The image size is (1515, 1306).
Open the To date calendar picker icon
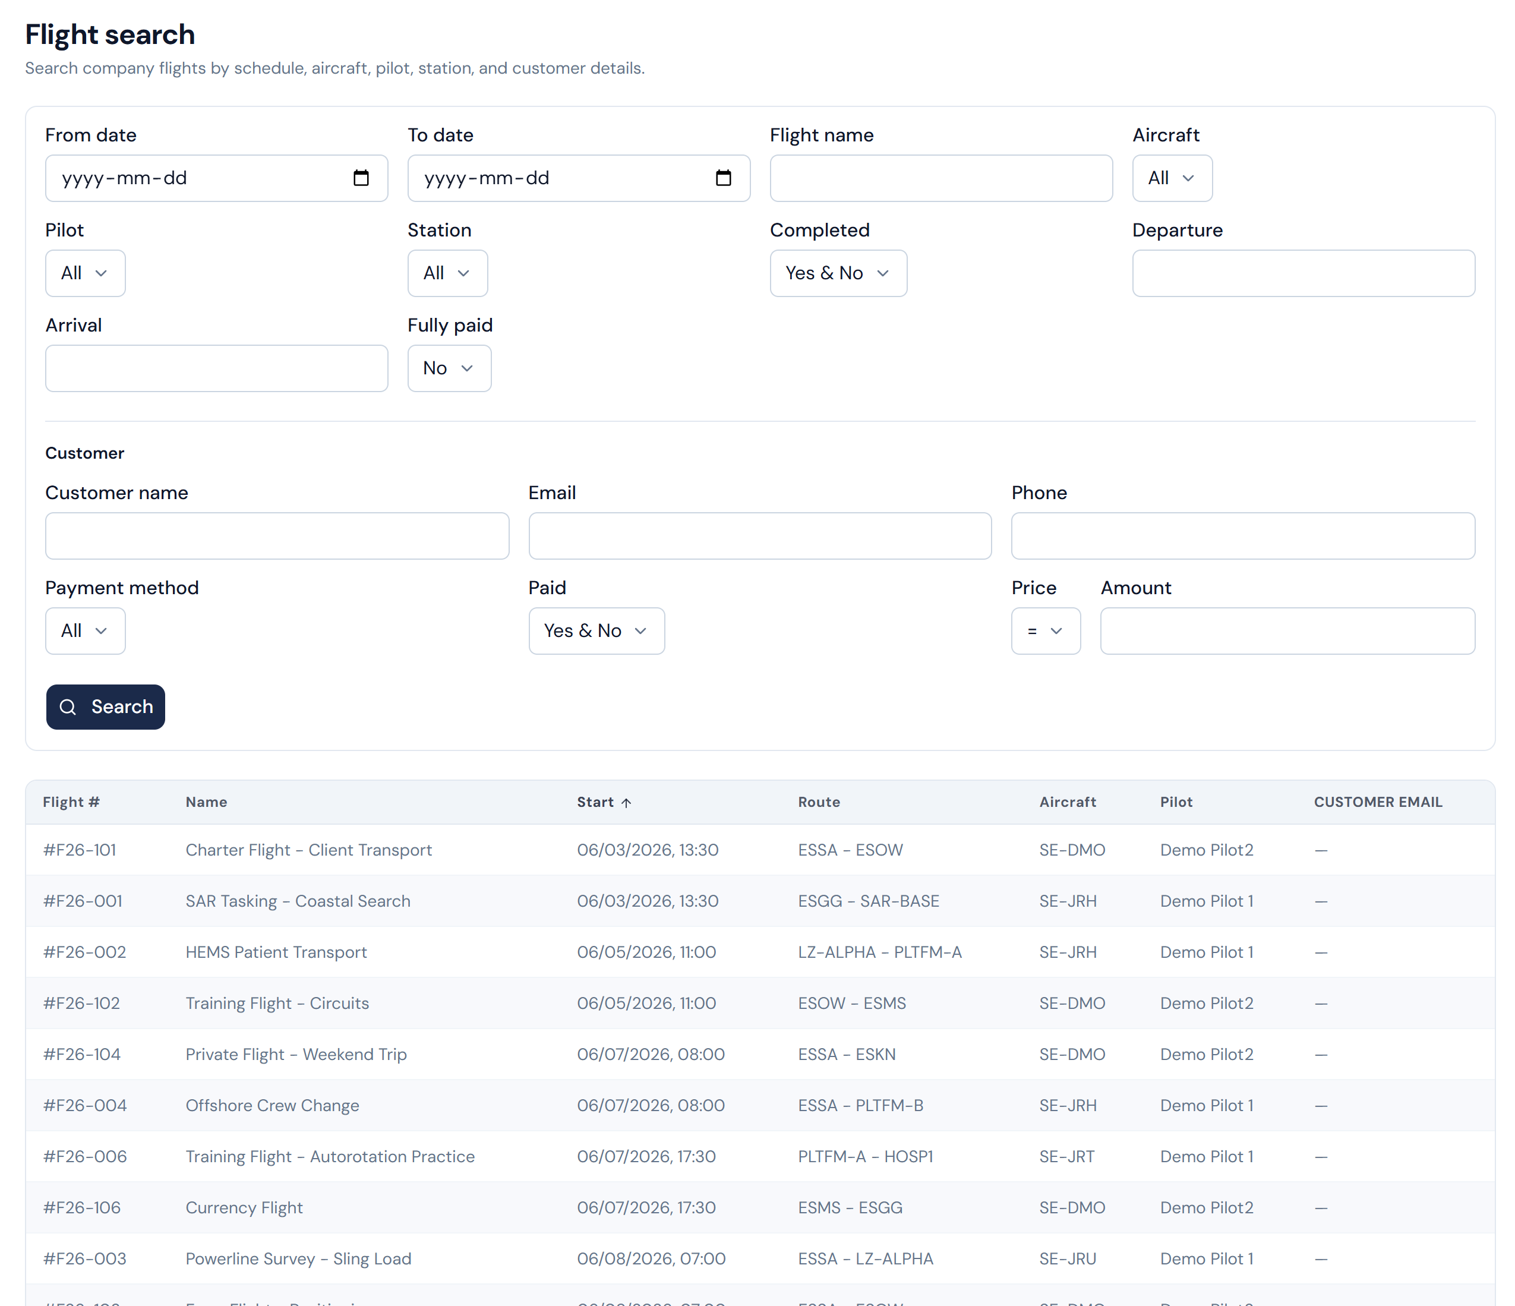coord(723,178)
